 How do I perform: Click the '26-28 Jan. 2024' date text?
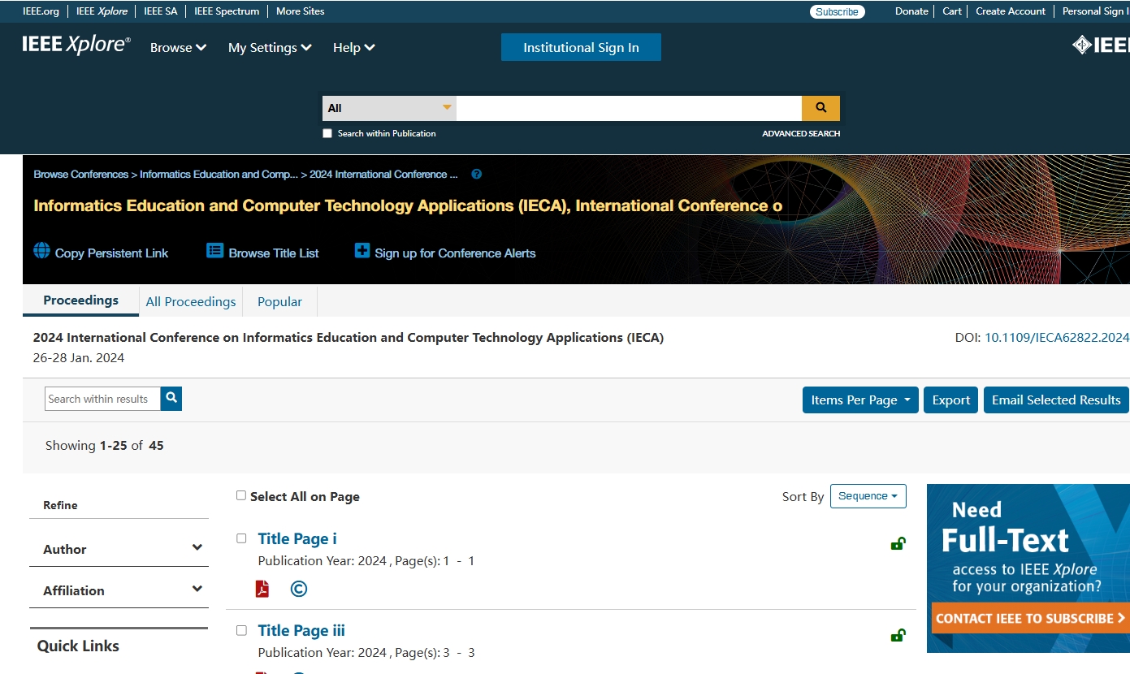tap(79, 357)
